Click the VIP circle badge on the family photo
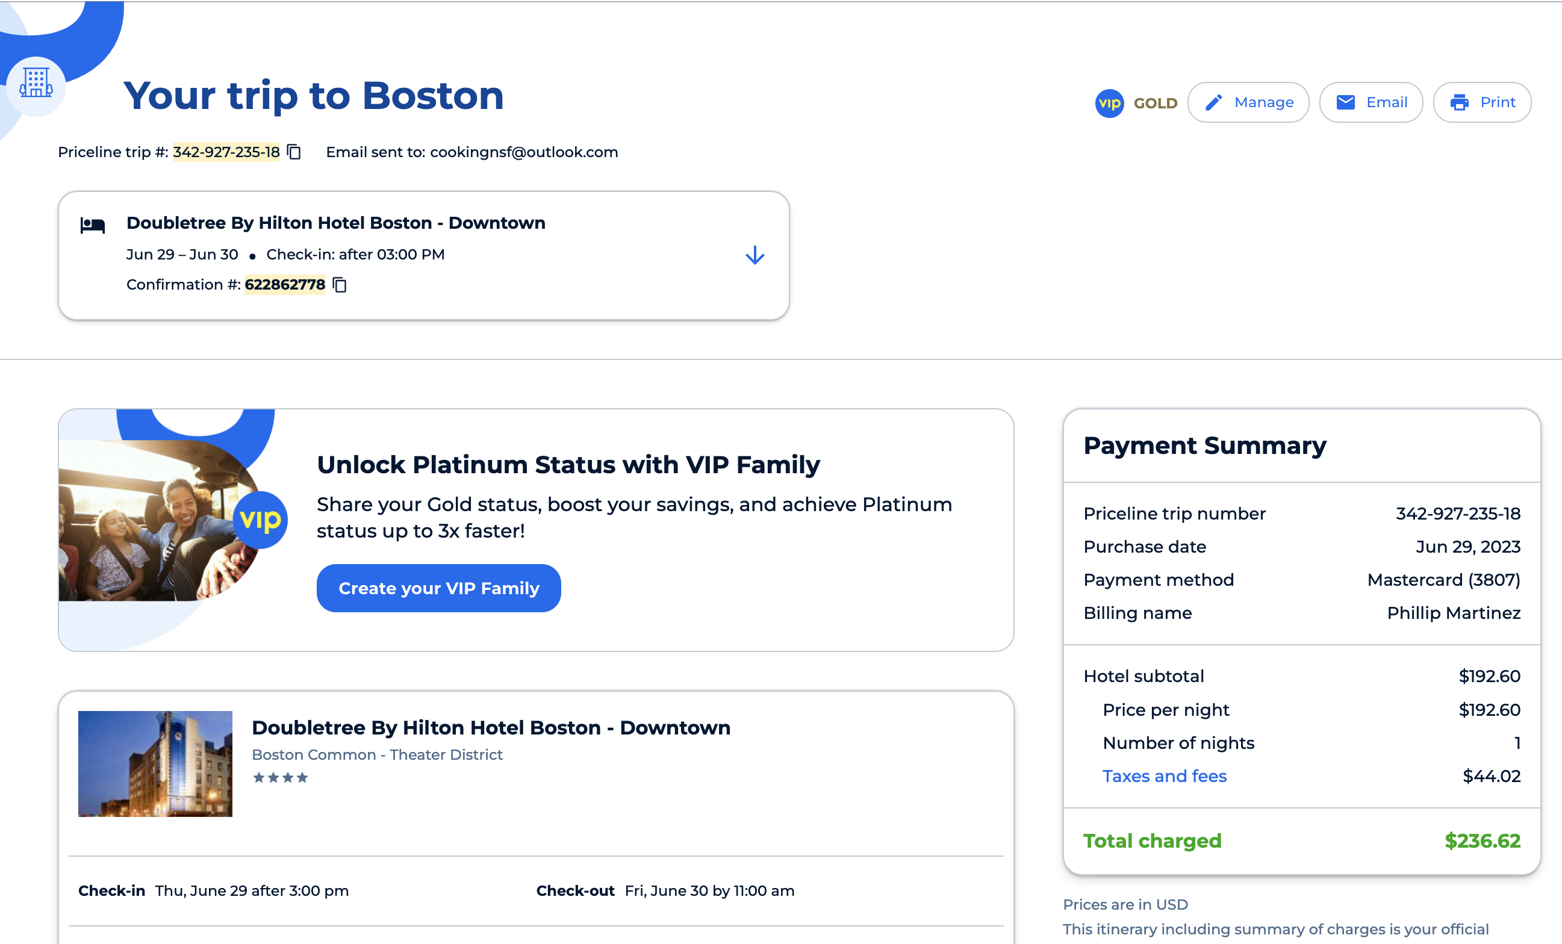 (x=261, y=520)
